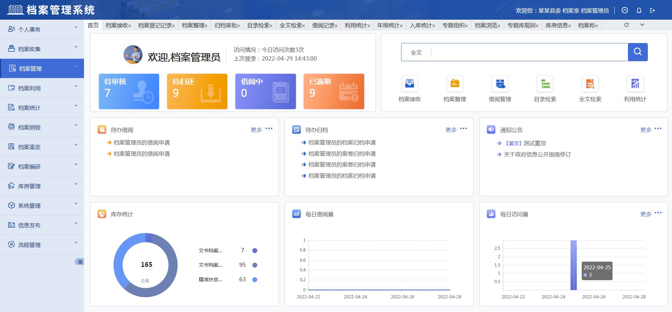
Task: Switch to the 首页 tab
Action: (x=93, y=25)
